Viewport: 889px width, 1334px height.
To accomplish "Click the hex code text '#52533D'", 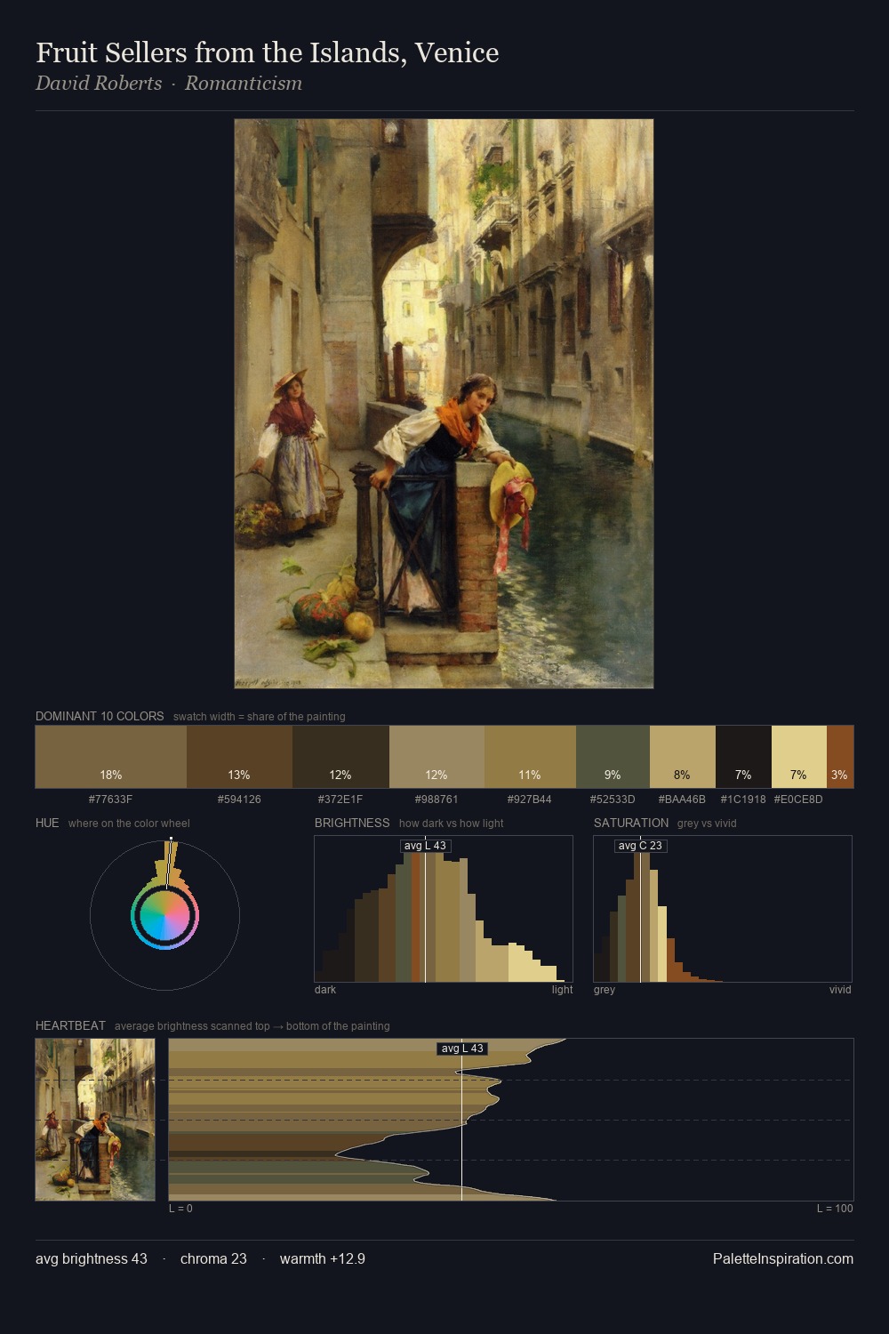I will point(613,800).
